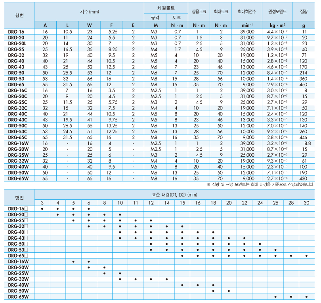Select the 19,000 max speed in the DRG-32C row
Image resolution: width=321 pixels, height=303 pixels.
tap(247, 108)
